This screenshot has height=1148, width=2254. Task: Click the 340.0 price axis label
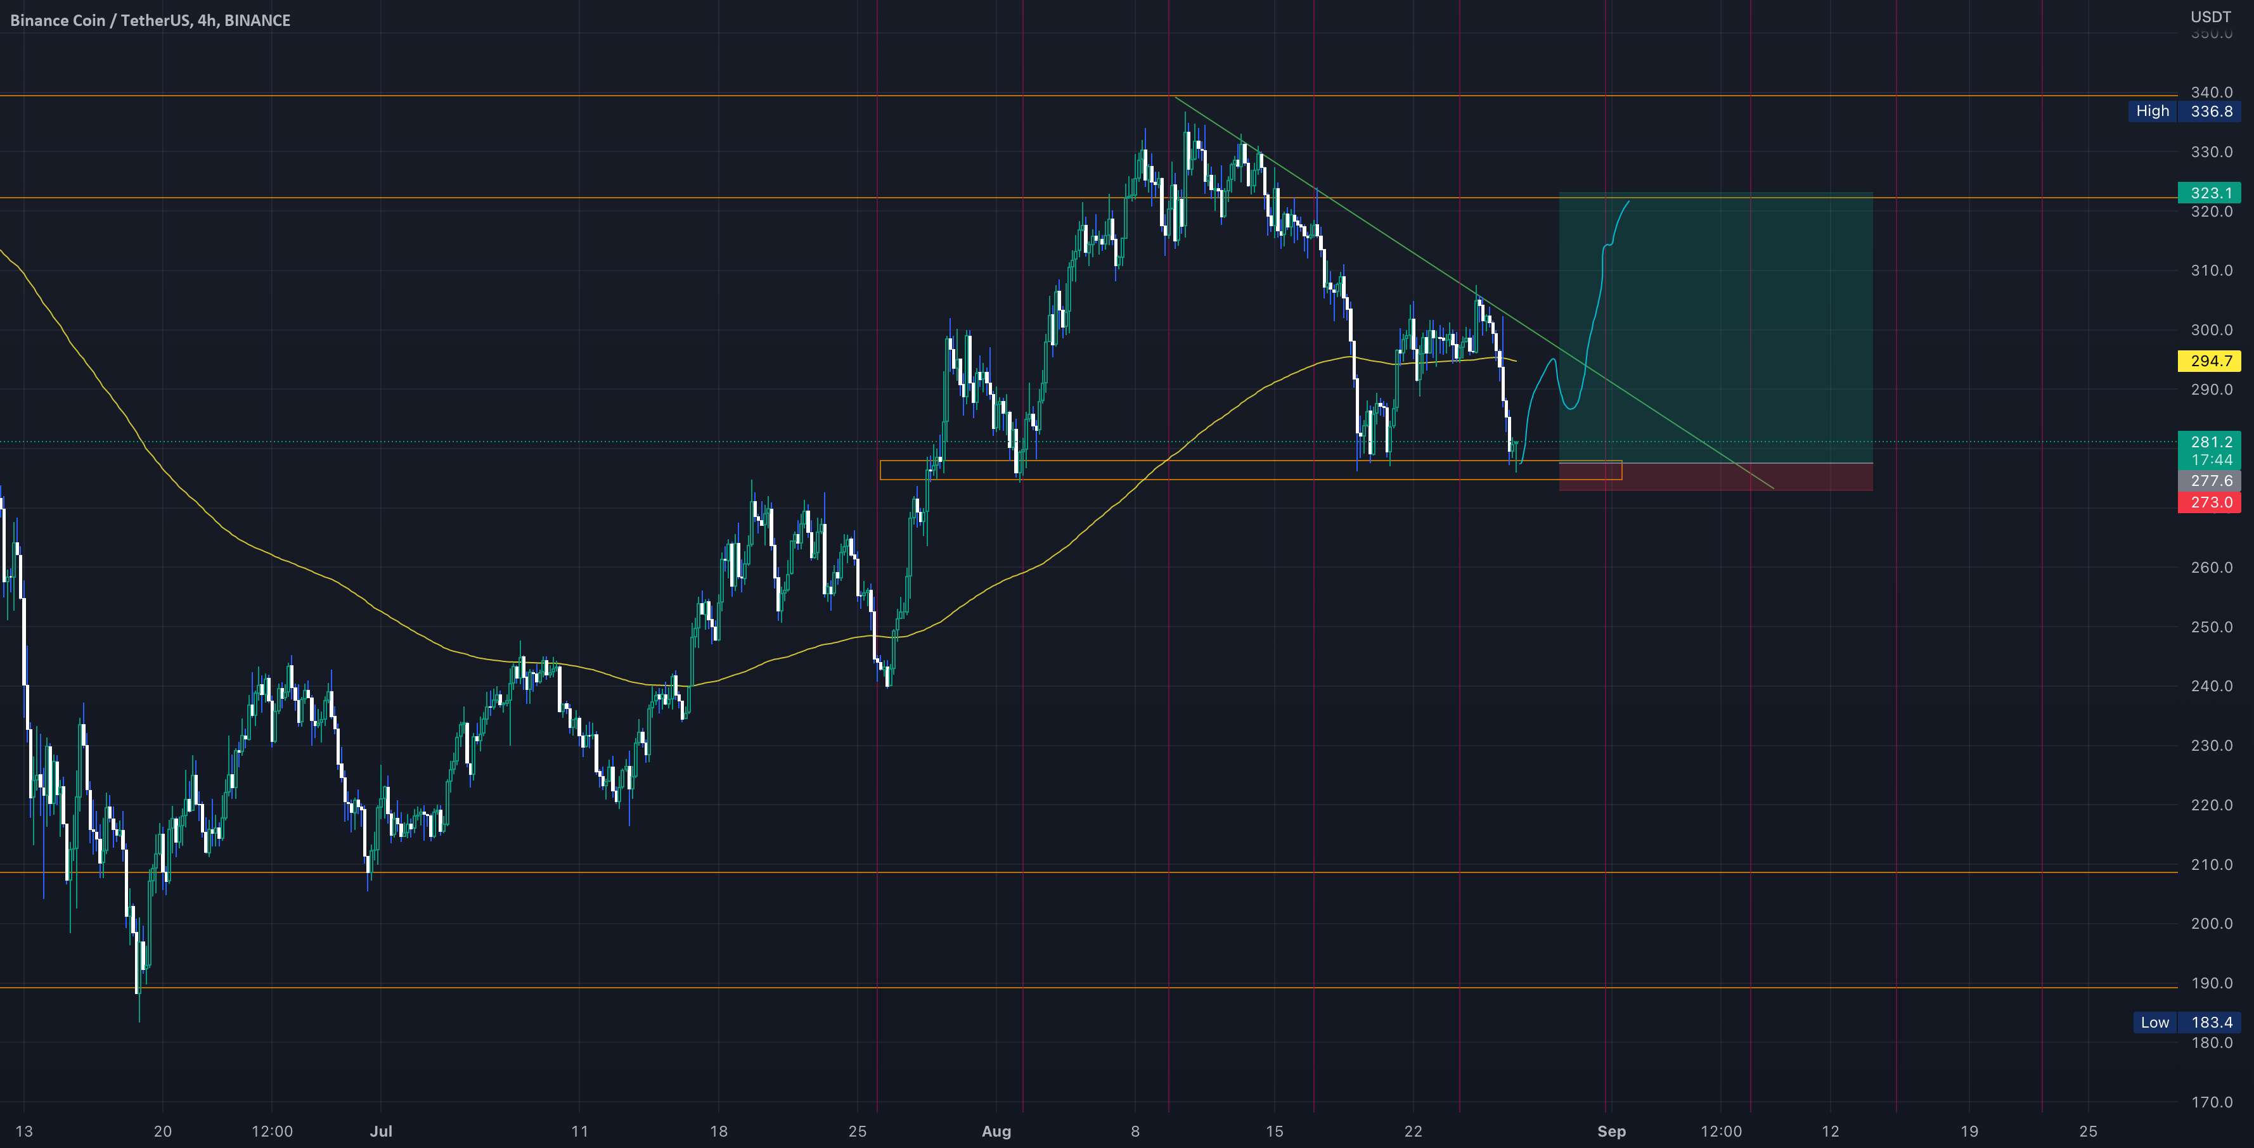[x=2211, y=92]
